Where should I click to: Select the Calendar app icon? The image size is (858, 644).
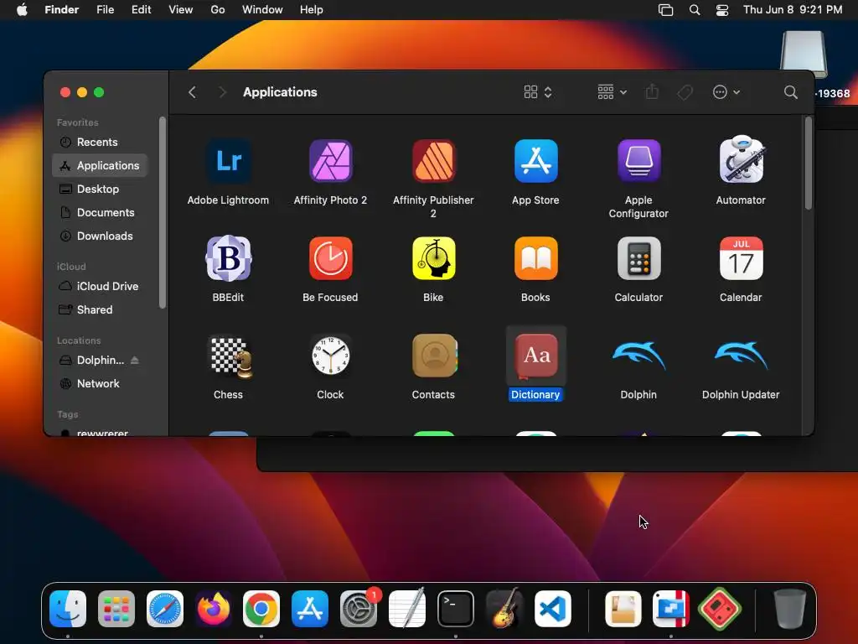pyautogui.click(x=741, y=258)
